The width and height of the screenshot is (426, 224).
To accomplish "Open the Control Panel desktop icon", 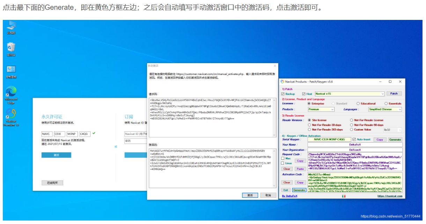I will tap(11, 71).
